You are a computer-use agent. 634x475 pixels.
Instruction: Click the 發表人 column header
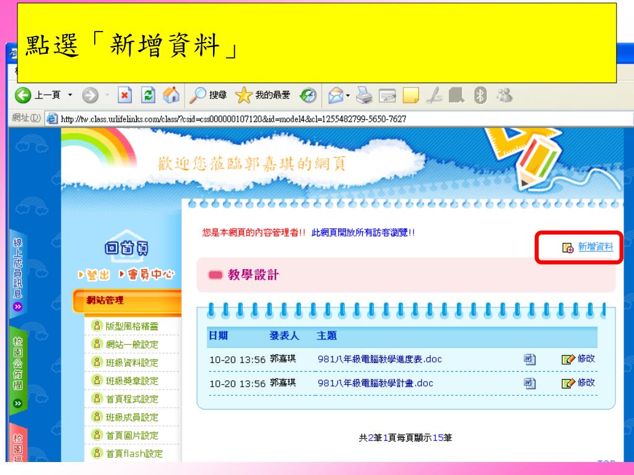pos(284,335)
